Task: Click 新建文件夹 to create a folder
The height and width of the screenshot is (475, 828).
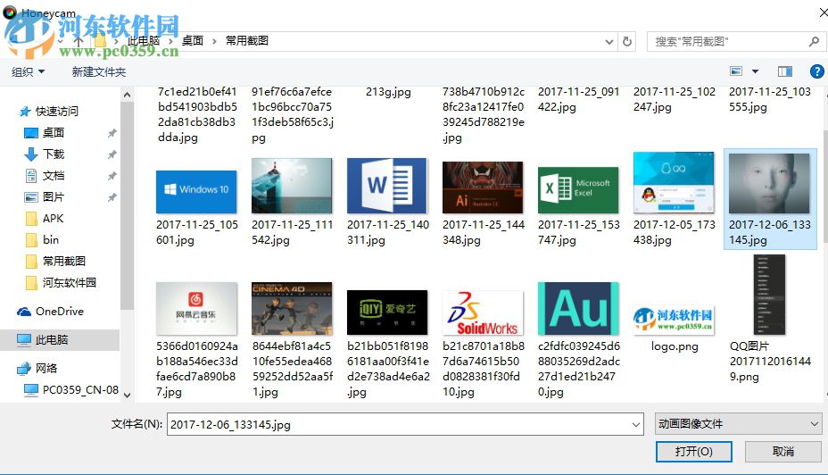Action: click(99, 71)
